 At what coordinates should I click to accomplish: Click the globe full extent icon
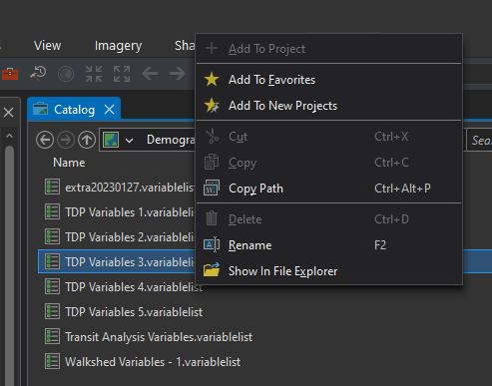click(x=66, y=74)
